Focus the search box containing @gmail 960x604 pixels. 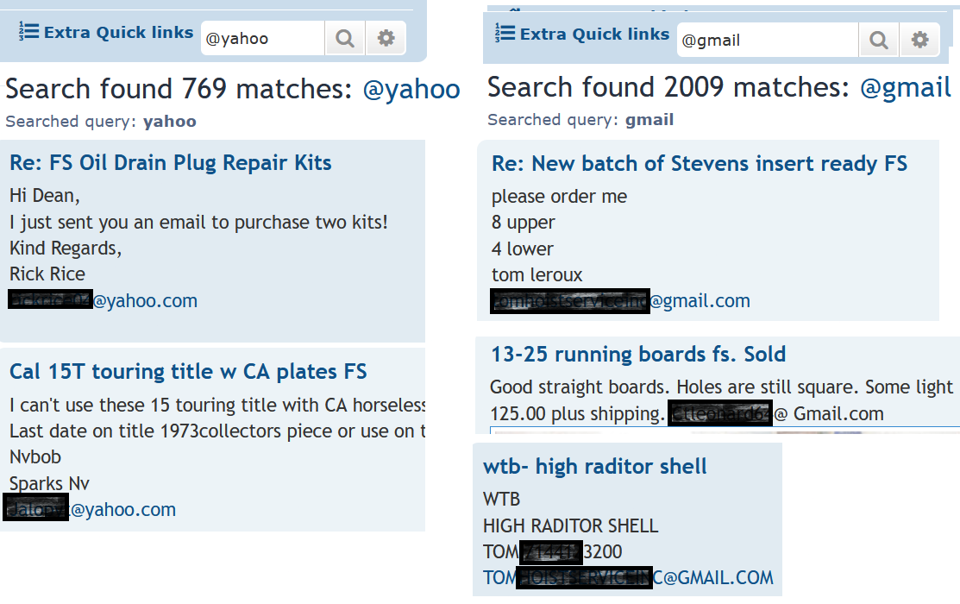pos(768,41)
